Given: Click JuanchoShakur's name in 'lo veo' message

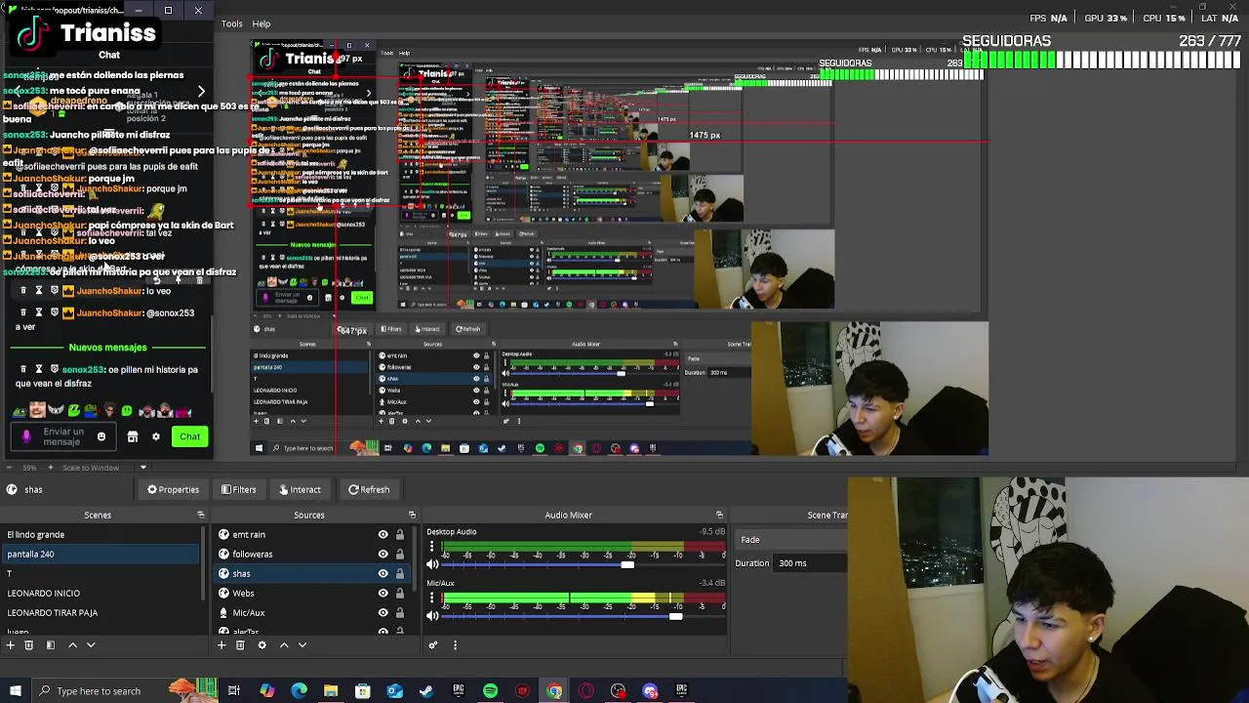Looking at the screenshot, I should pyautogui.click(x=109, y=291).
